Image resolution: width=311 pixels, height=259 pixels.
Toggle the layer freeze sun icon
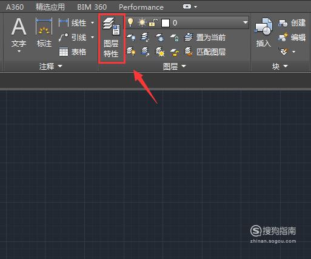tap(142, 22)
